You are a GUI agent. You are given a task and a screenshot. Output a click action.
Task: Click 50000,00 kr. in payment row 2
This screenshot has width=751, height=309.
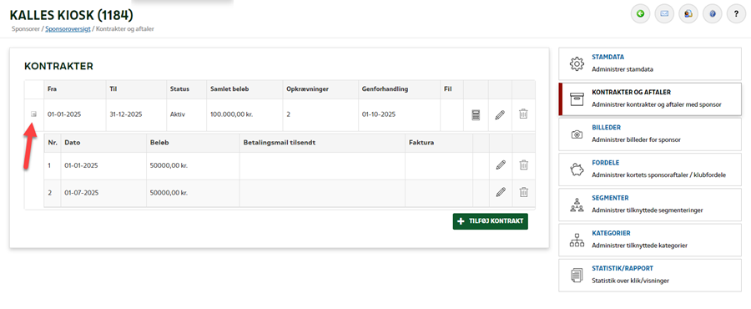click(169, 193)
